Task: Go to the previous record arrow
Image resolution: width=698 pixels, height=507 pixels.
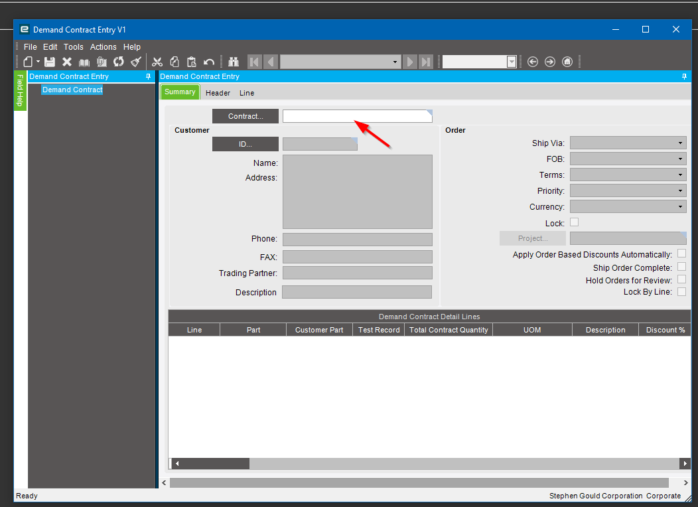Action: (x=271, y=62)
